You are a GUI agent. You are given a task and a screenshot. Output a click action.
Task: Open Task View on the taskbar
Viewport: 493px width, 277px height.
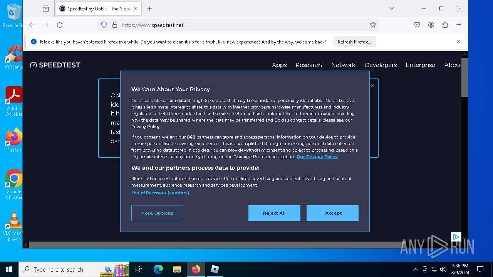click(139, 269)
